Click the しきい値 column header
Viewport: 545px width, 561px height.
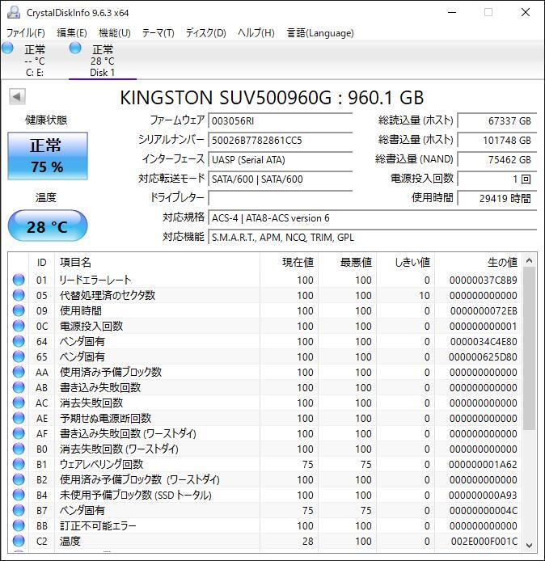[x=405, y=263]
